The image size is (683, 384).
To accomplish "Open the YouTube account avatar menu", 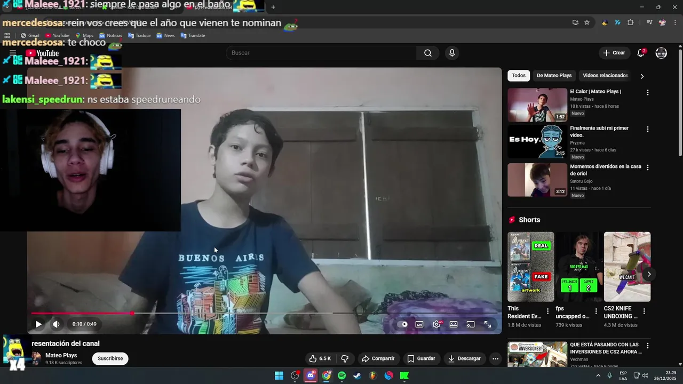I will click(661, 53).
